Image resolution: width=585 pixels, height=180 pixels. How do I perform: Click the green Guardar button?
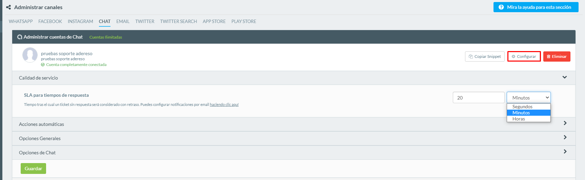click(x=33, y=168)
